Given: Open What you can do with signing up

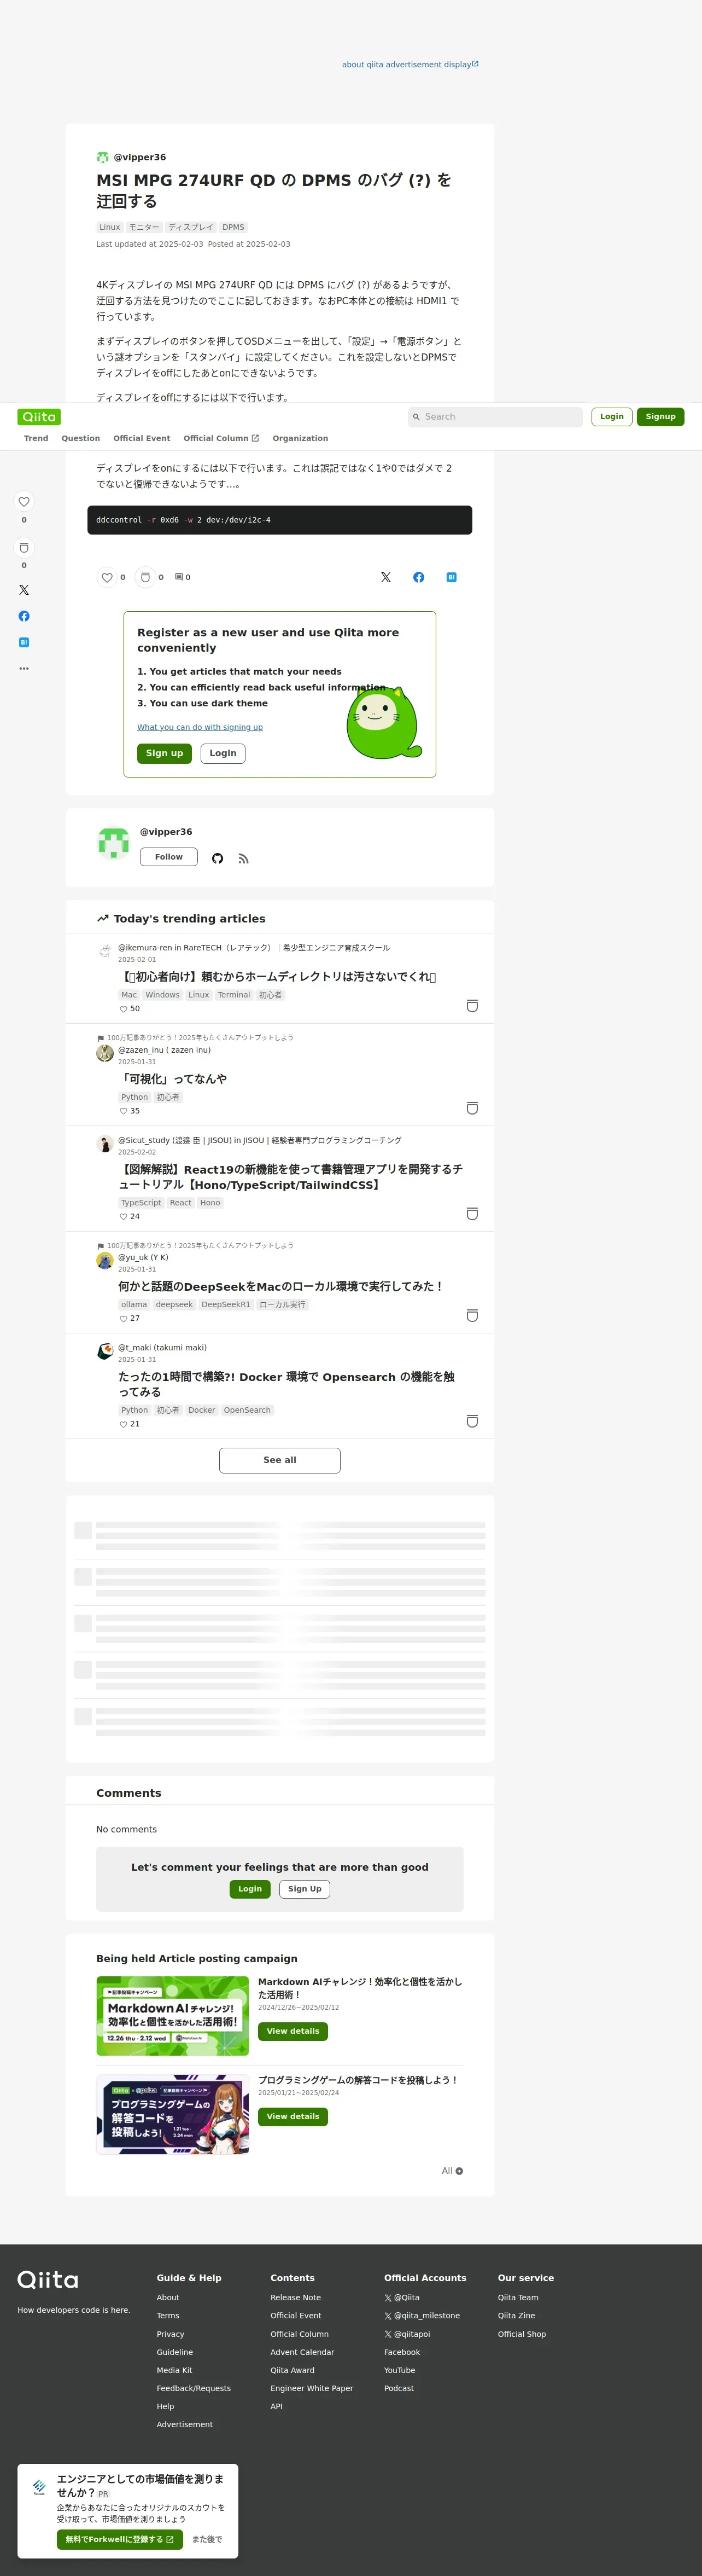Looking at the screenshot, I should (200, 727).
